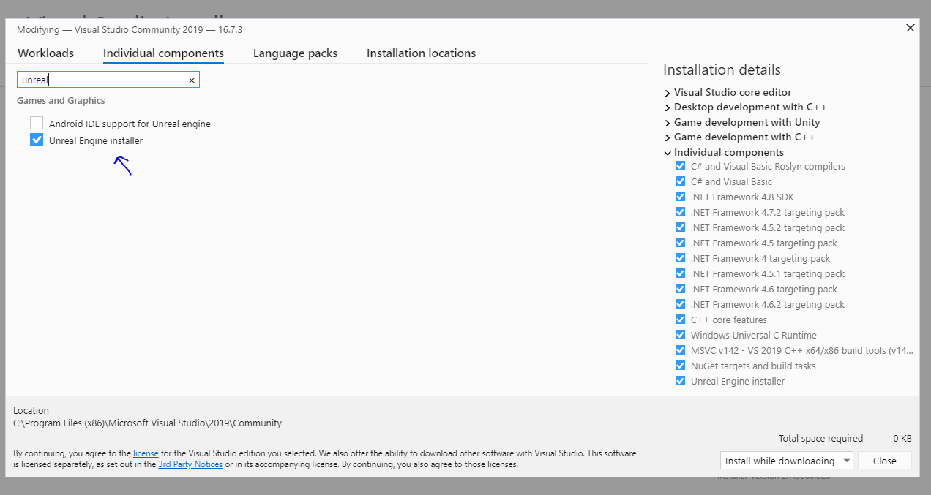Uncheck .NET Framework 4.8 SDK
The width and height of the screenshot is (931, 495).
[x=680, y=197]
